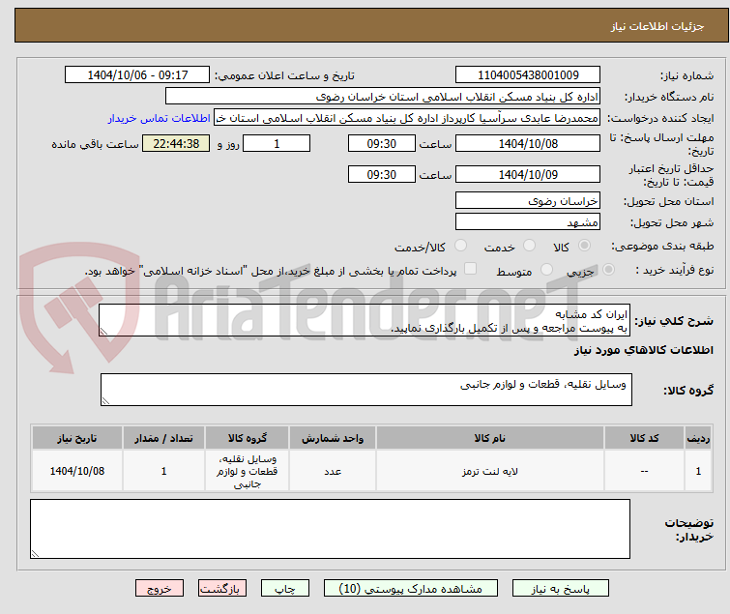Click the ایجاد کننده درخواست field
Screen dimensions: 730x614
pos(407,118)
